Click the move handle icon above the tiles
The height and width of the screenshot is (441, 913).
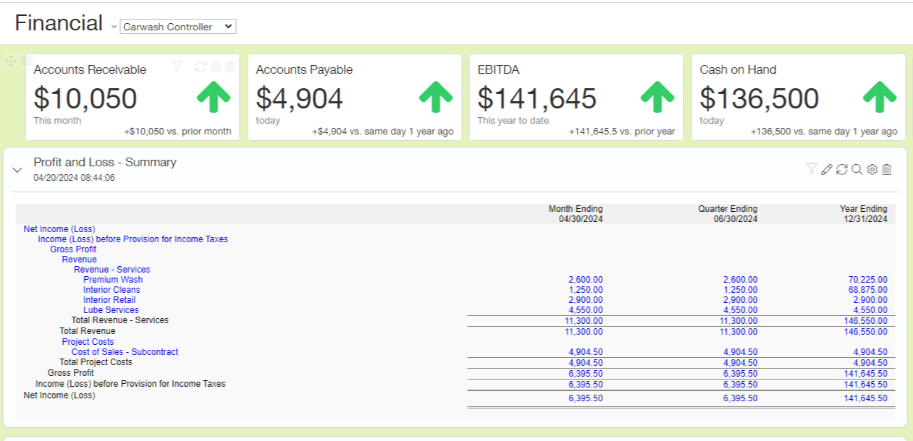(x=11, y=61)
